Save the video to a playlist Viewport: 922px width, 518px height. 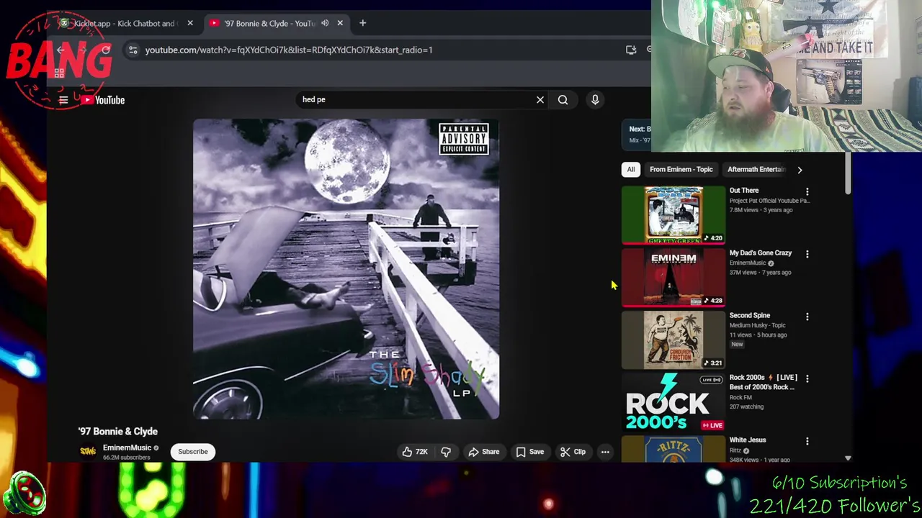pyautogui.click(x=530, y=452)
